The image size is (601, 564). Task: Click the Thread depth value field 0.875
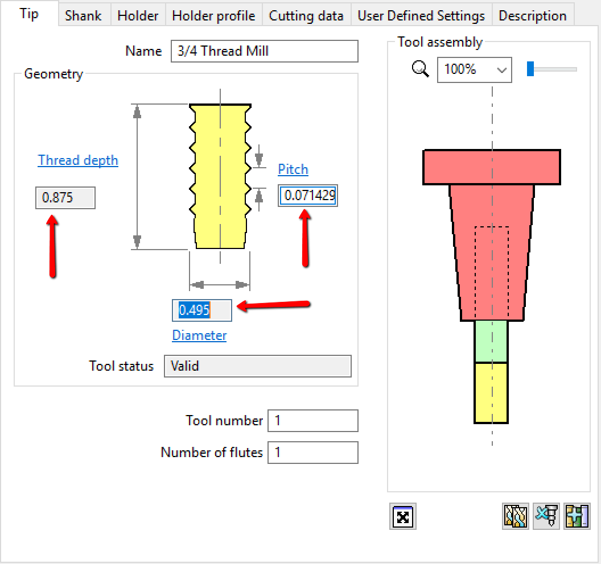(65, 198)
